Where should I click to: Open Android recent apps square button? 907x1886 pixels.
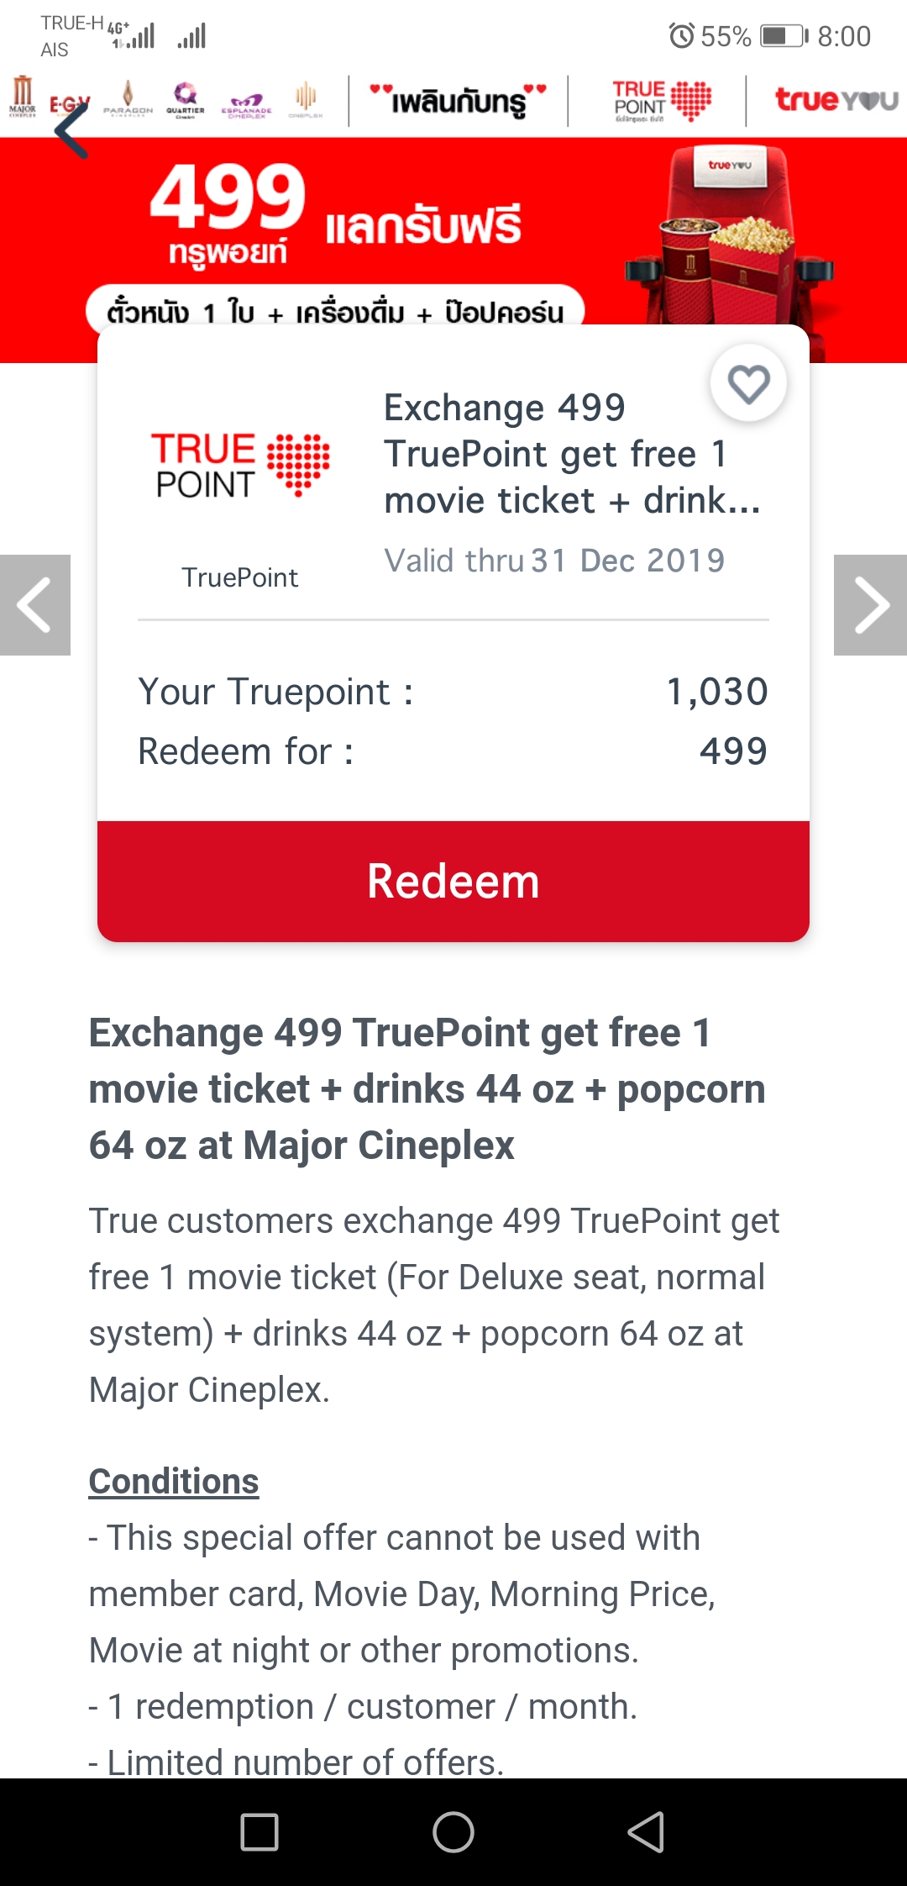(x=260, y=1831)
